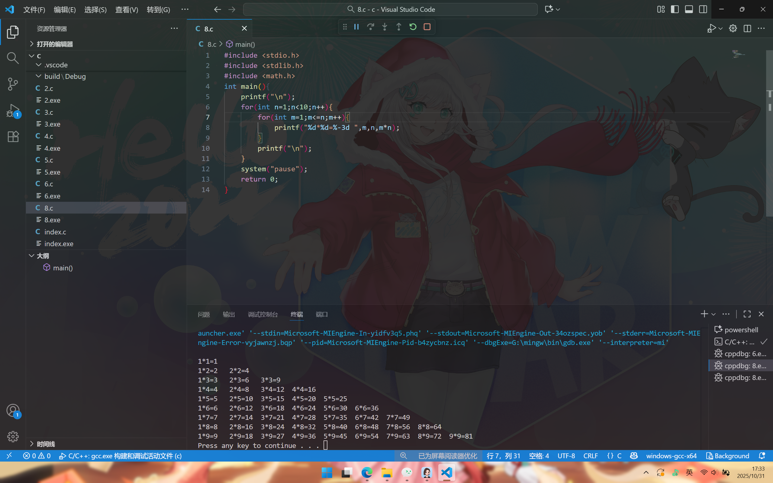Open Run and Debug view
This screenshot has width=773, height=483.
pos(13,111)
